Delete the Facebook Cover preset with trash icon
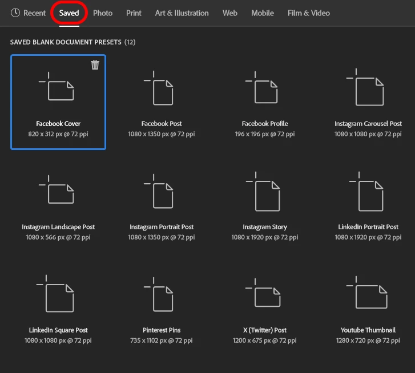 (95, 65)
